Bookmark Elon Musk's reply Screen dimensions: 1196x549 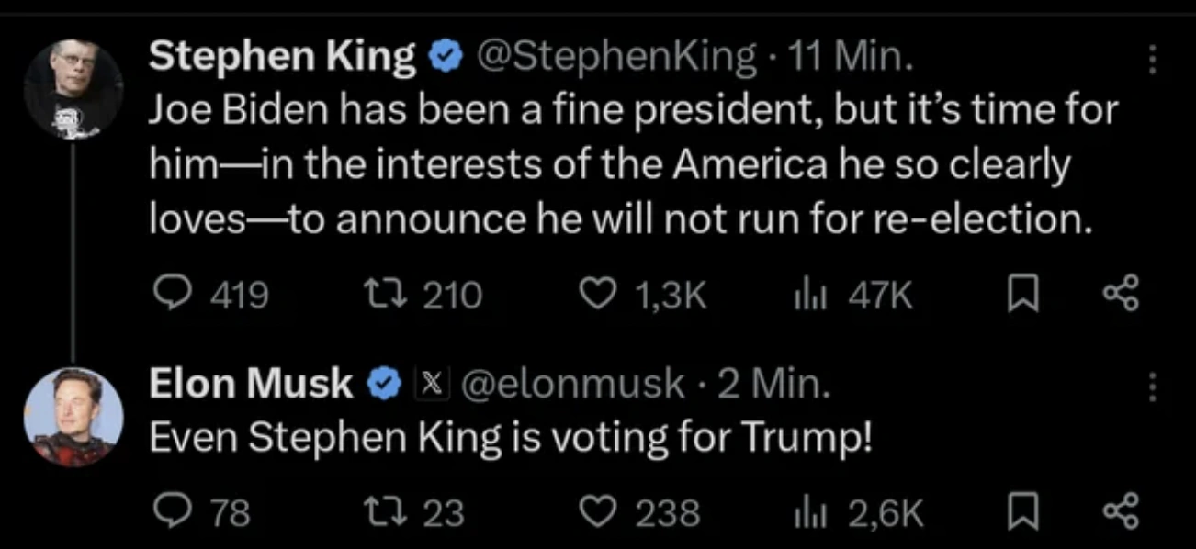click(x=1021, y=511)
